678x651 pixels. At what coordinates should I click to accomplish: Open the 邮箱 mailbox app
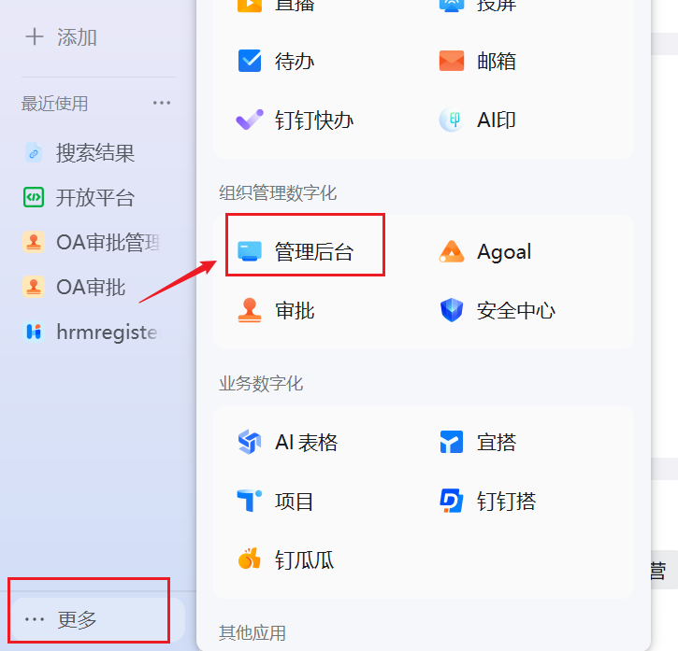click(478, 62)
